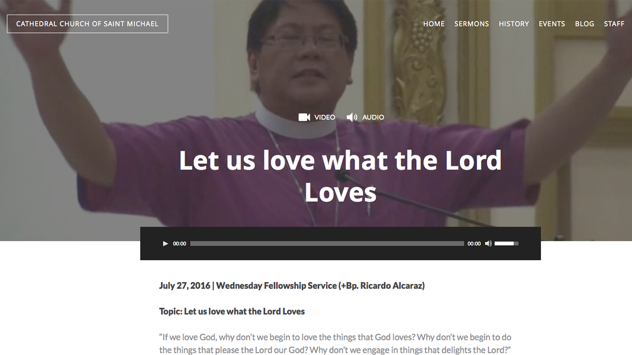
Task: Adjust the audio volume slider
Action: tap(507, 244)
